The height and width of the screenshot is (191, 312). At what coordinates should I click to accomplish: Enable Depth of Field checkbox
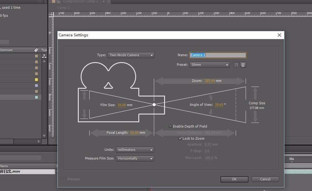pos(170,126)
